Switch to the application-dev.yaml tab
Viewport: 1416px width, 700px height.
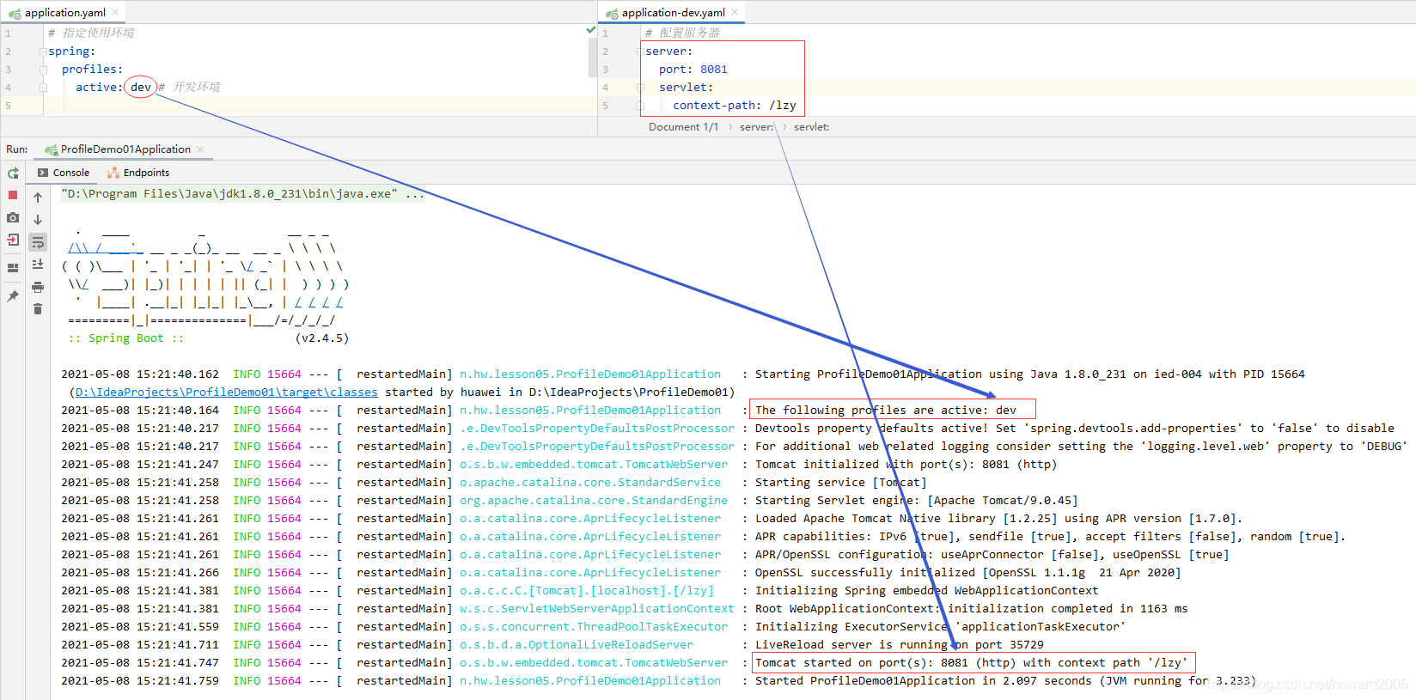tap(673, 12)
